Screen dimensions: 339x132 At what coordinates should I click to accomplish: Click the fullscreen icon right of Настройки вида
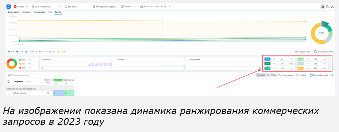(x=332, y=75)
